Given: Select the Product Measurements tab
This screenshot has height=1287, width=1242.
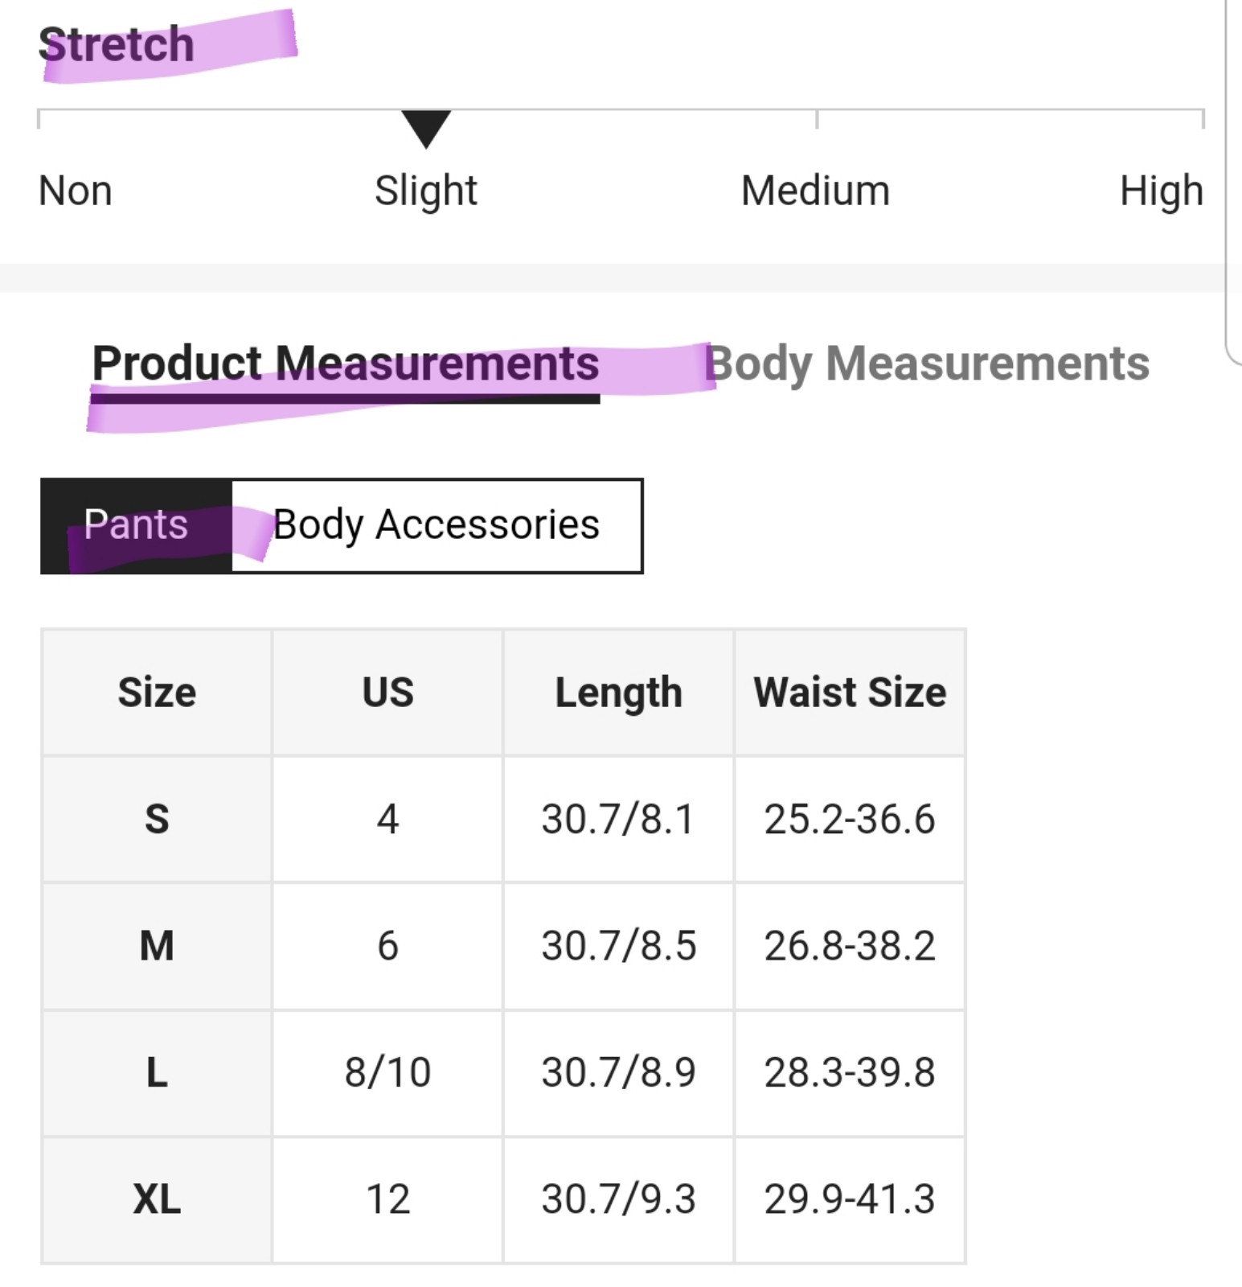Looking at the screenshot, I should (x=346, y=364).
